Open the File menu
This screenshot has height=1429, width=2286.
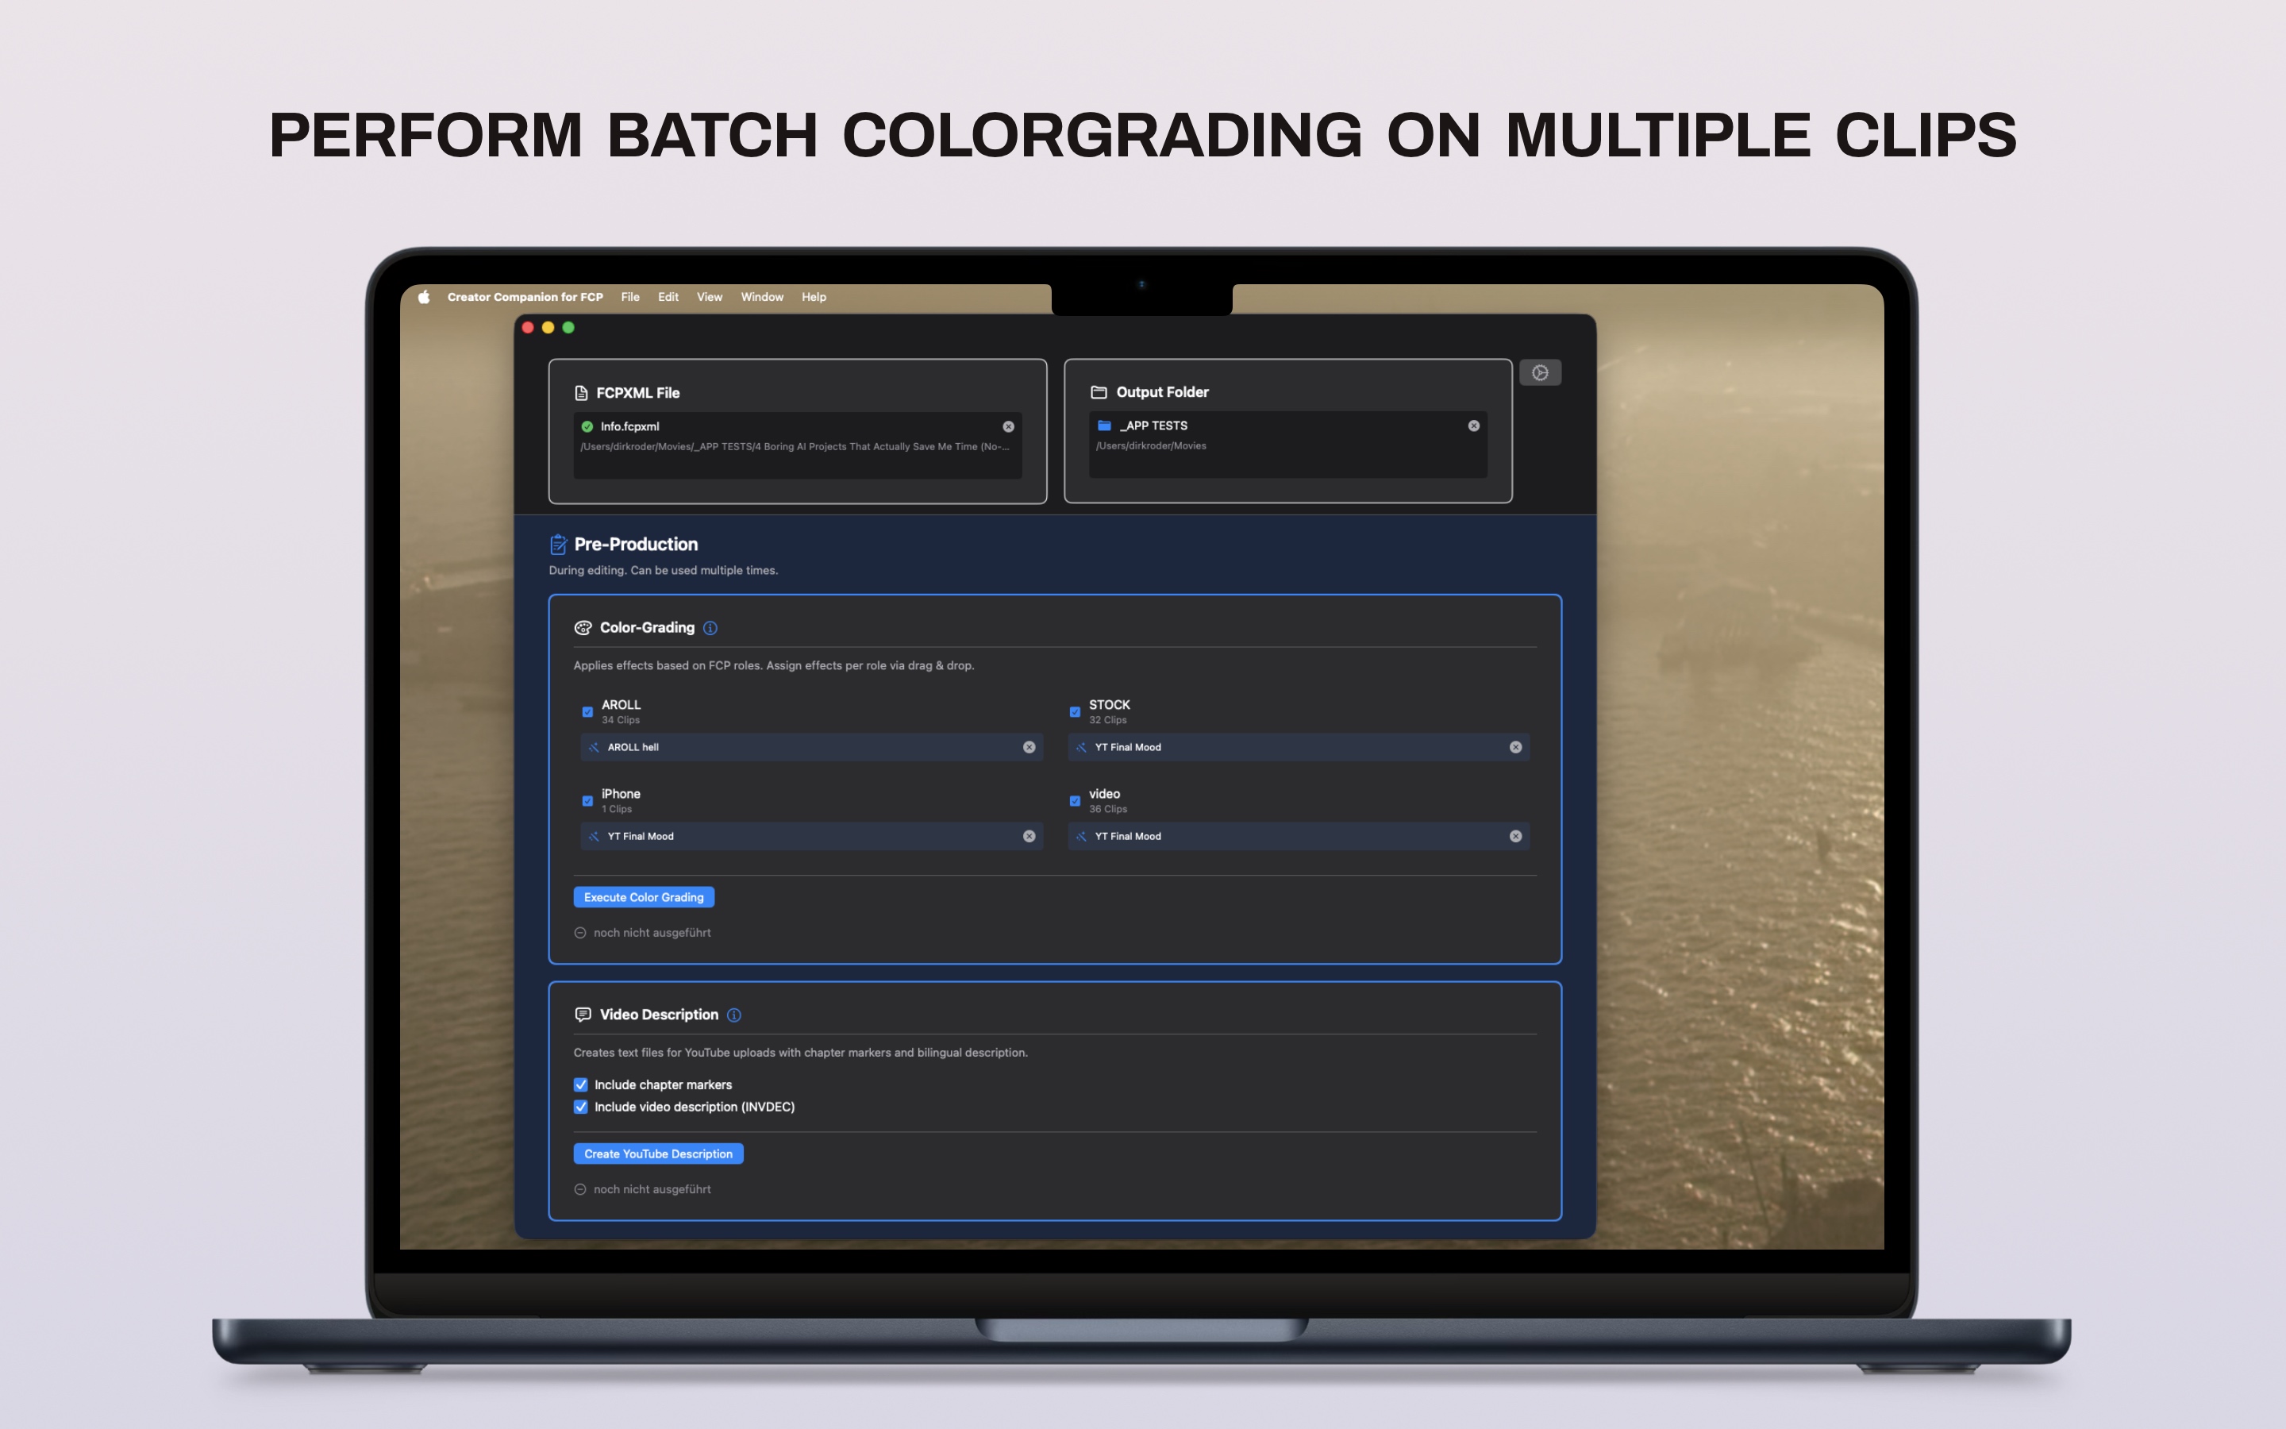[x=630, y=297]
